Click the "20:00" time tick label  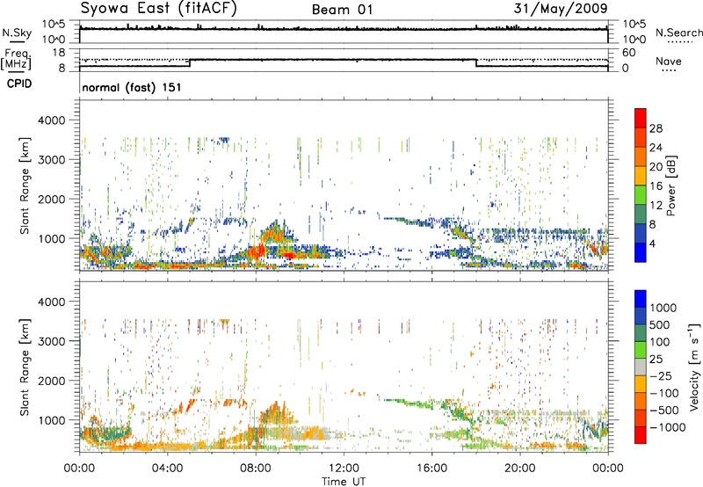(520, 469)
